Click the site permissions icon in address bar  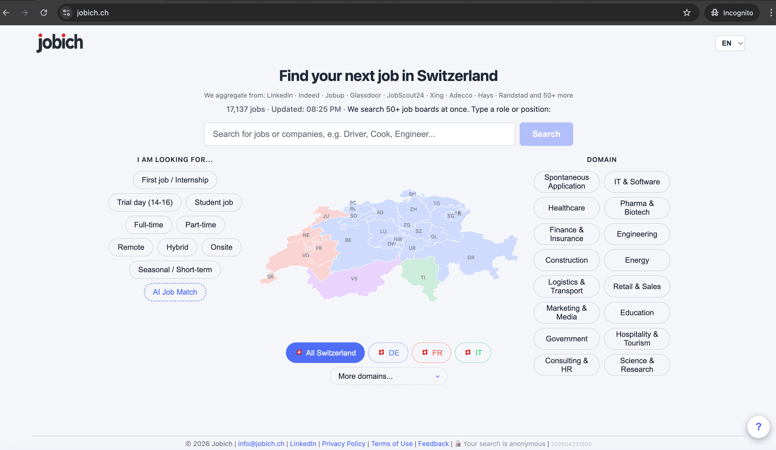click(66, 13)
